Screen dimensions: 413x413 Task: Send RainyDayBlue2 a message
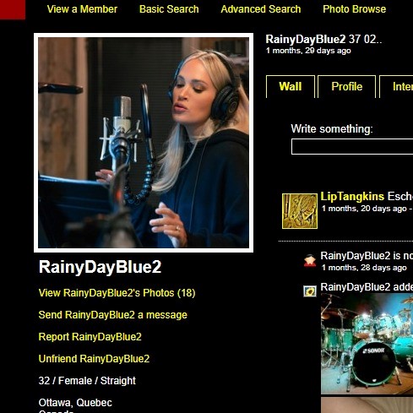[112, 315]
